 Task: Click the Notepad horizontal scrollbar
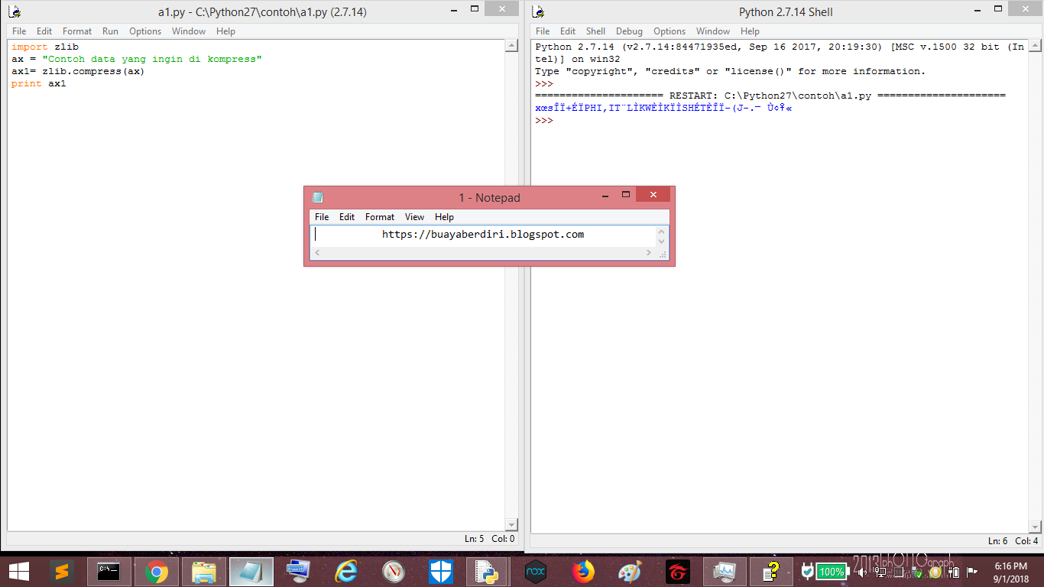[x=482, y=252]
